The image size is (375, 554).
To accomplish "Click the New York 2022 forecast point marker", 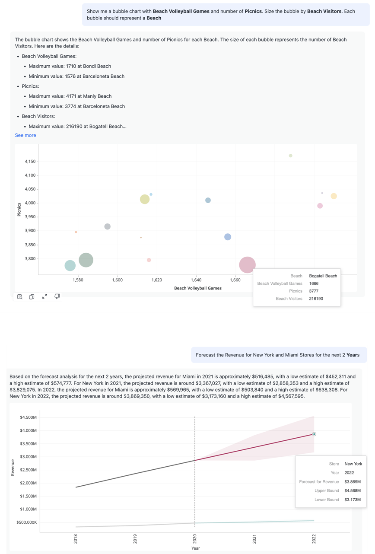I will click(x=314, y=434).
